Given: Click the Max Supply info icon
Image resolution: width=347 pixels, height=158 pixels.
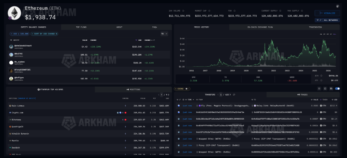Looking at the screenshot, I should click(302, 11).
